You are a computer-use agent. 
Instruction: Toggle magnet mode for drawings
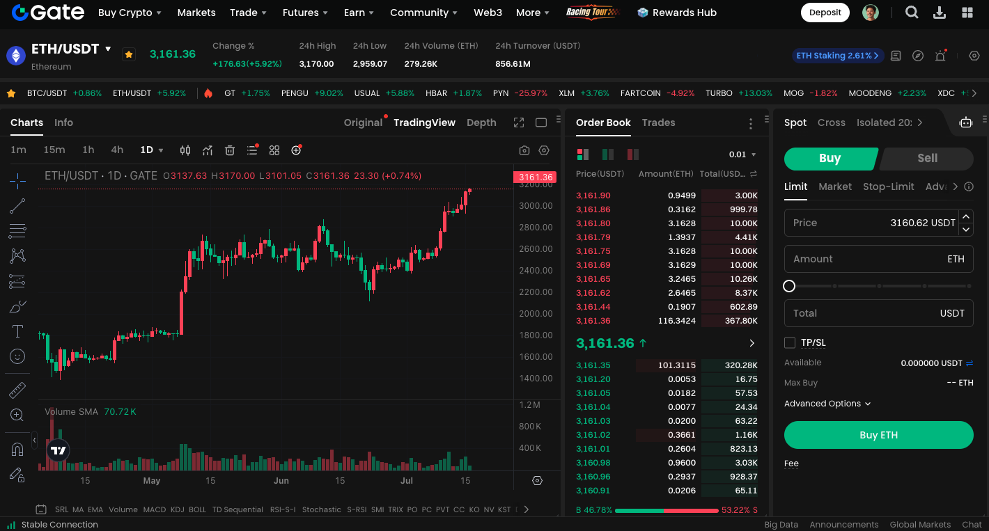(17, 450)
